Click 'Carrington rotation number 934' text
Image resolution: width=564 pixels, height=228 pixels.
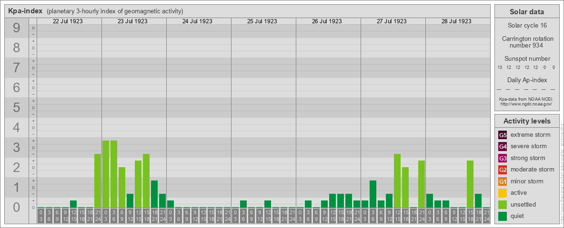click(x=527, y=42)
